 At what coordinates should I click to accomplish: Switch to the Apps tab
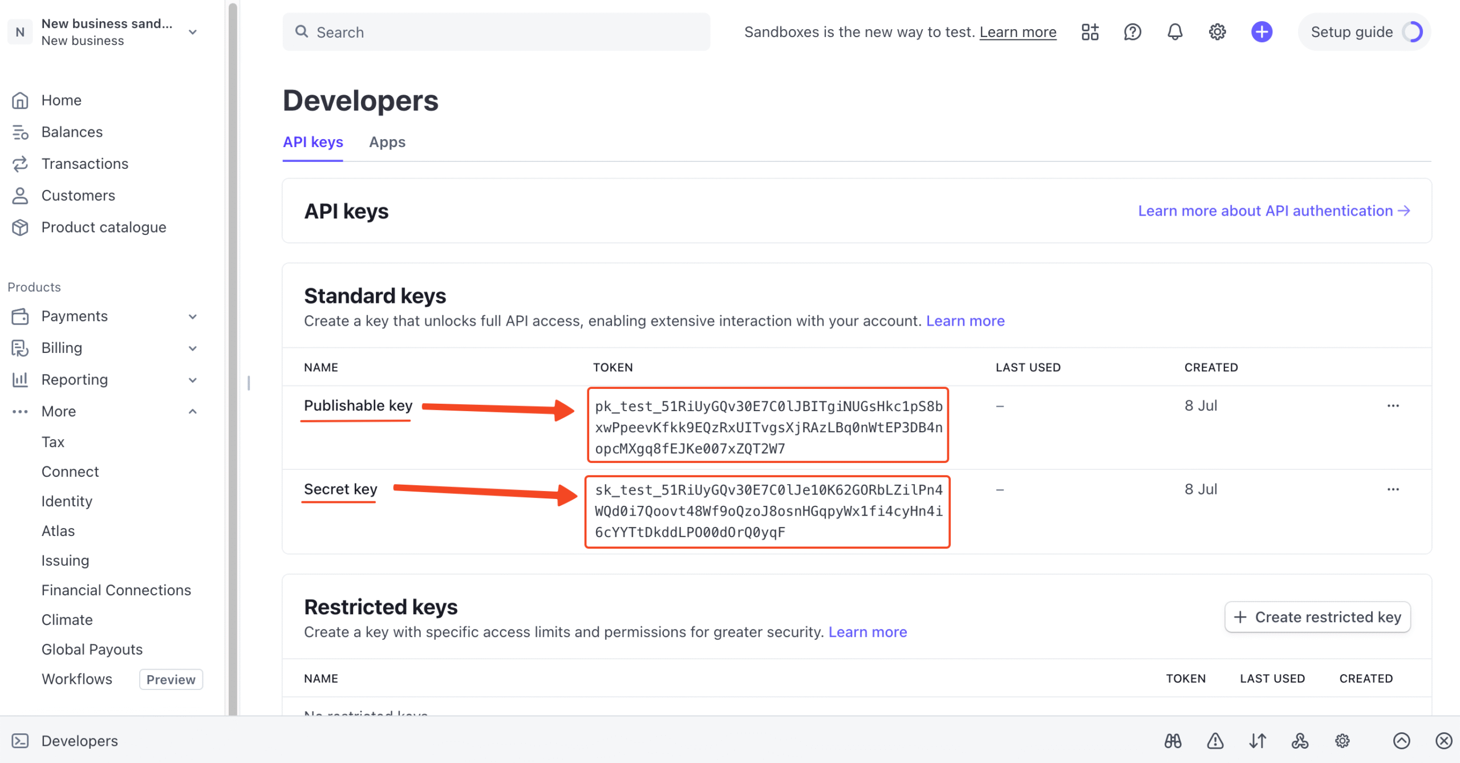(x=387, y=142)
